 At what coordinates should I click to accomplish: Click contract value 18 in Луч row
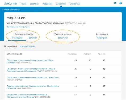104,69
